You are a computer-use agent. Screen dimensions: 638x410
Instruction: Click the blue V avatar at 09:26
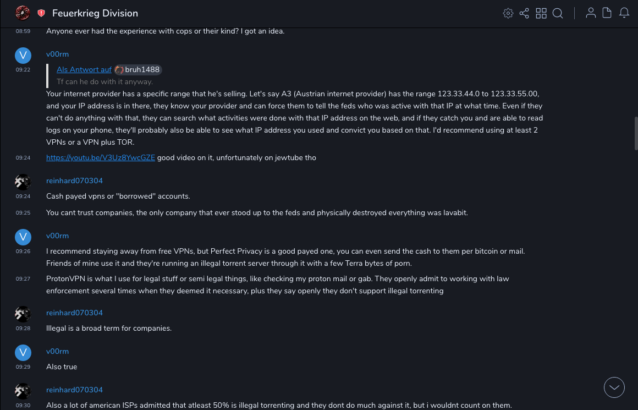23,237
